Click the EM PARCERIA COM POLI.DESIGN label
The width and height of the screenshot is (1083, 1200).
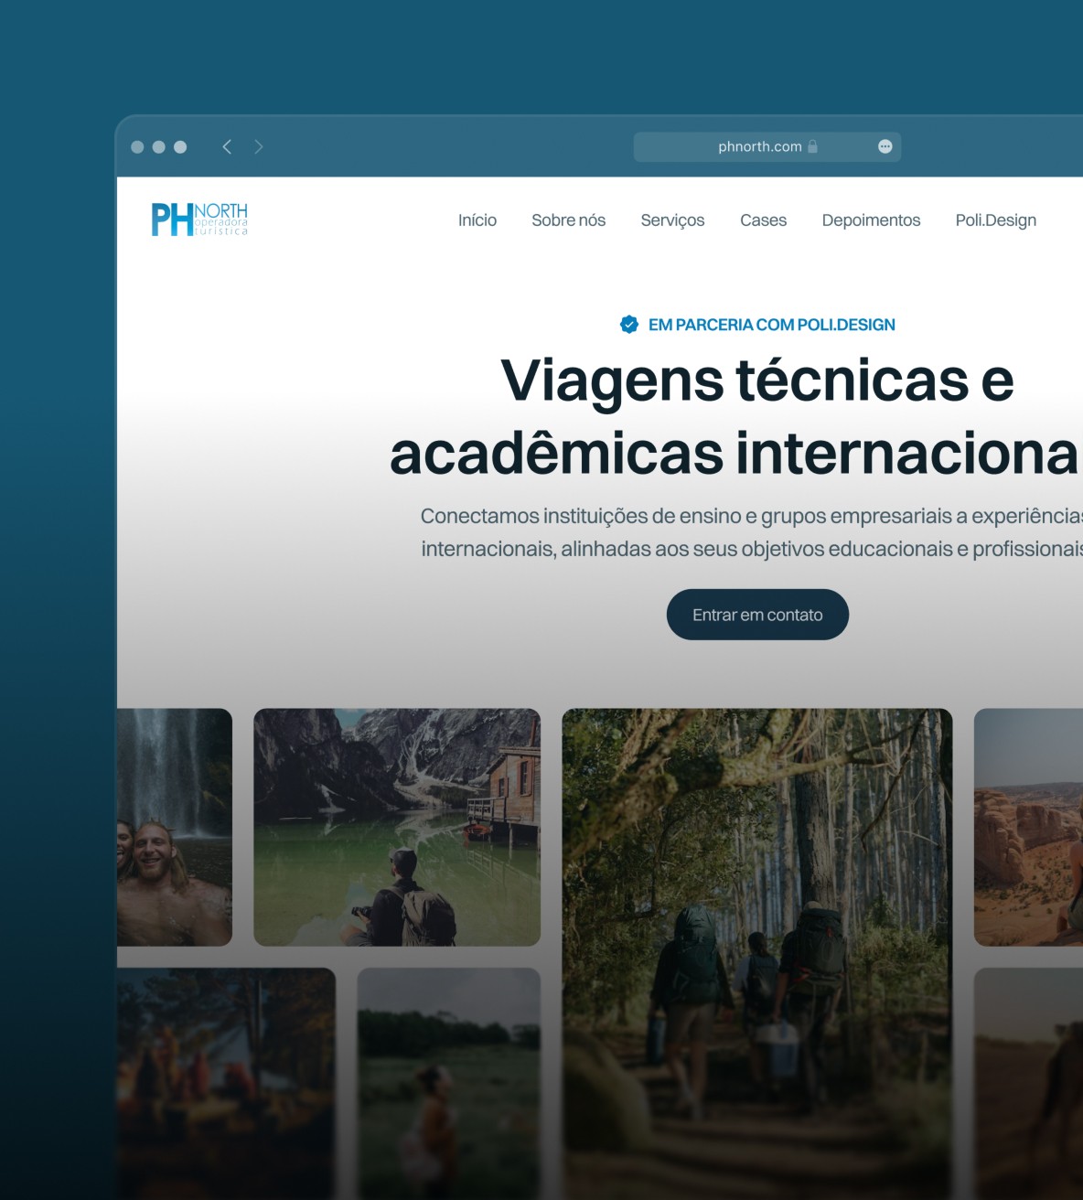(x=772, y=325)
